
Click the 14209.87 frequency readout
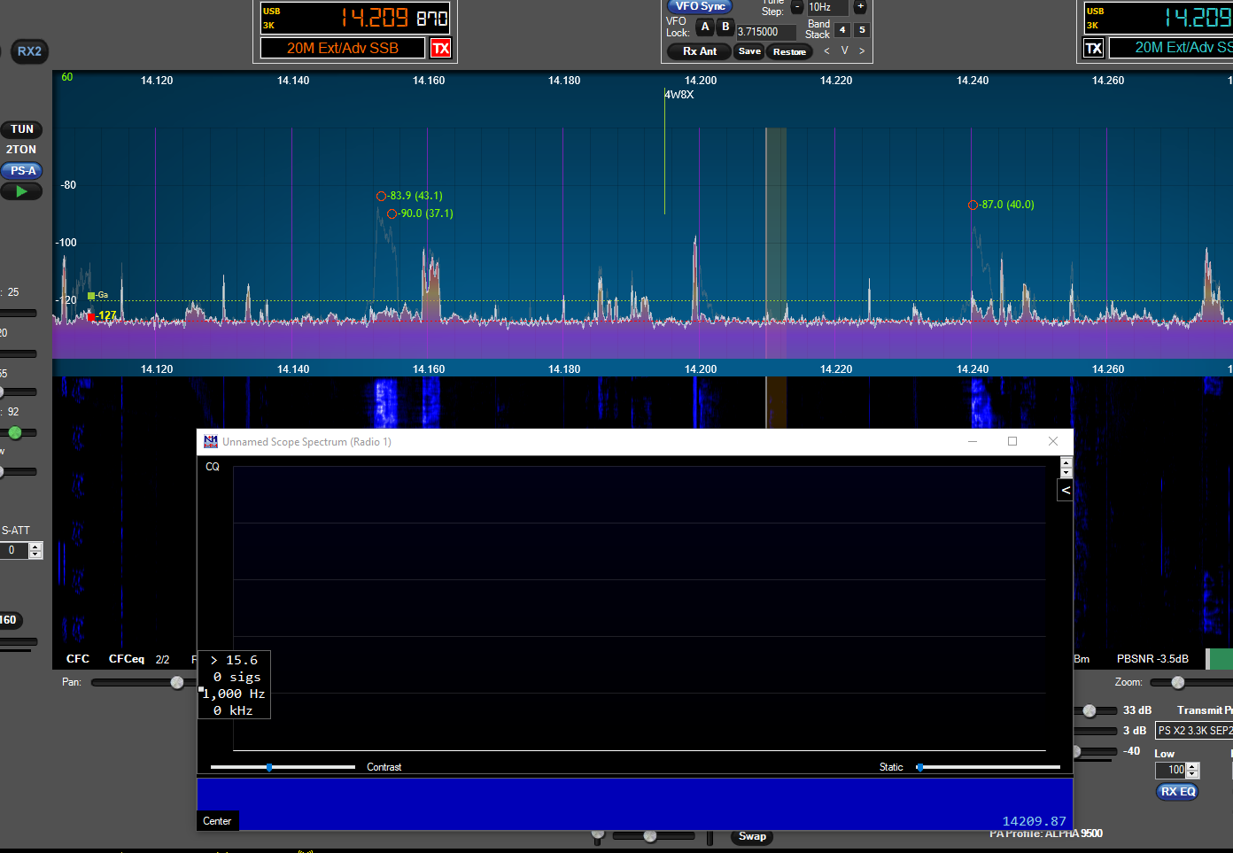(1034, 821)
